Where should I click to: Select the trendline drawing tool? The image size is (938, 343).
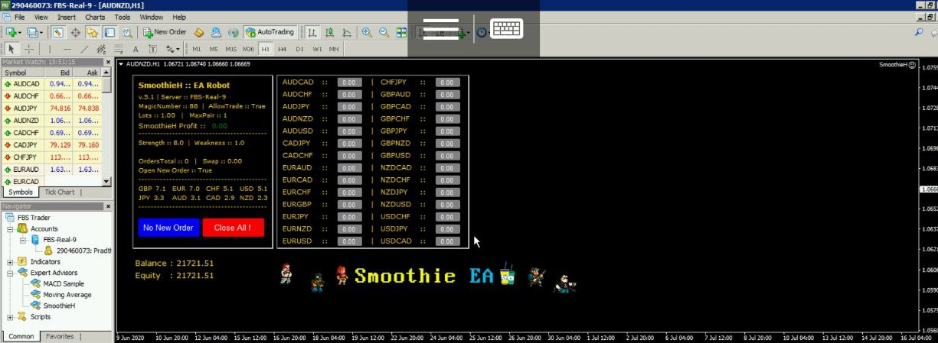85,49
